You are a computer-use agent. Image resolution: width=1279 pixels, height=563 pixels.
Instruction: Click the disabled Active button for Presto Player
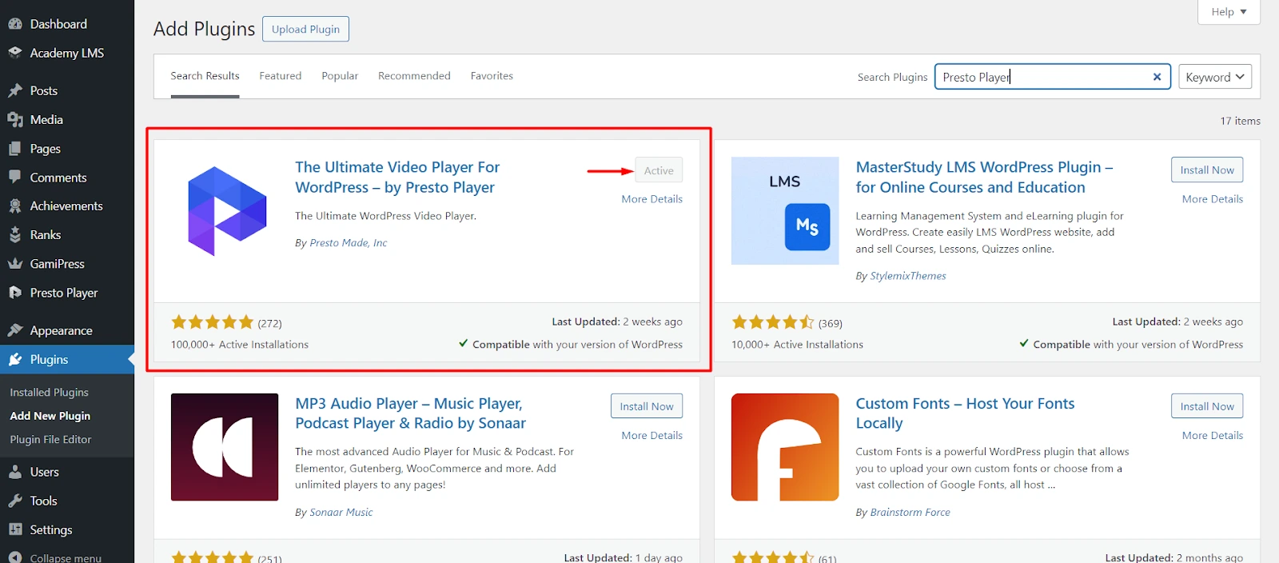click(659, 170)
